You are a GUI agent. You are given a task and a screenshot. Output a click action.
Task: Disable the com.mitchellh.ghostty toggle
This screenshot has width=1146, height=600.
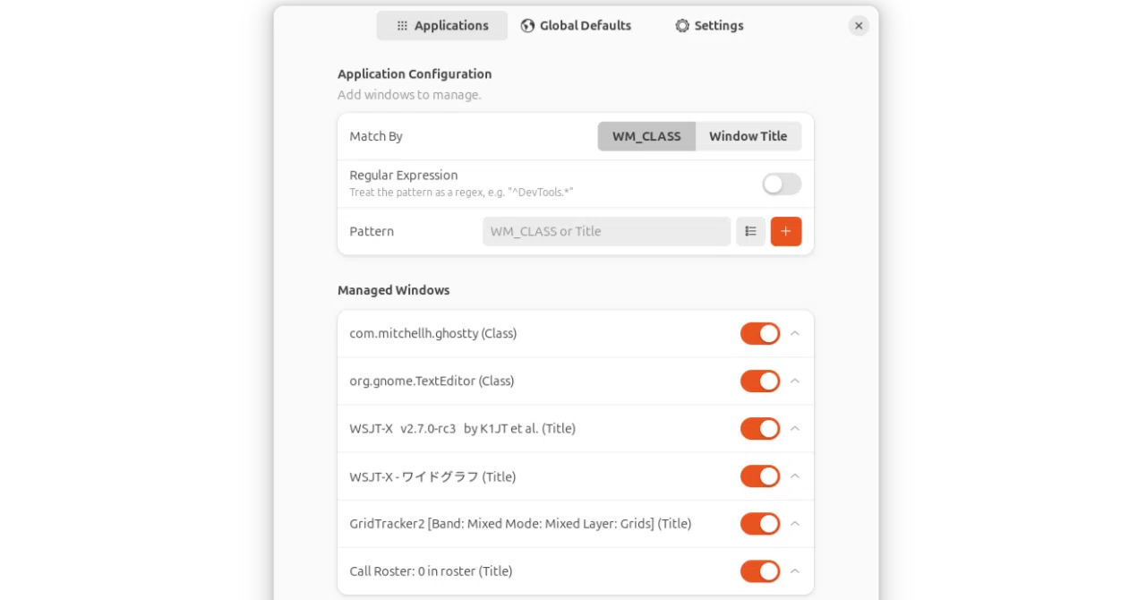[760, 333]
